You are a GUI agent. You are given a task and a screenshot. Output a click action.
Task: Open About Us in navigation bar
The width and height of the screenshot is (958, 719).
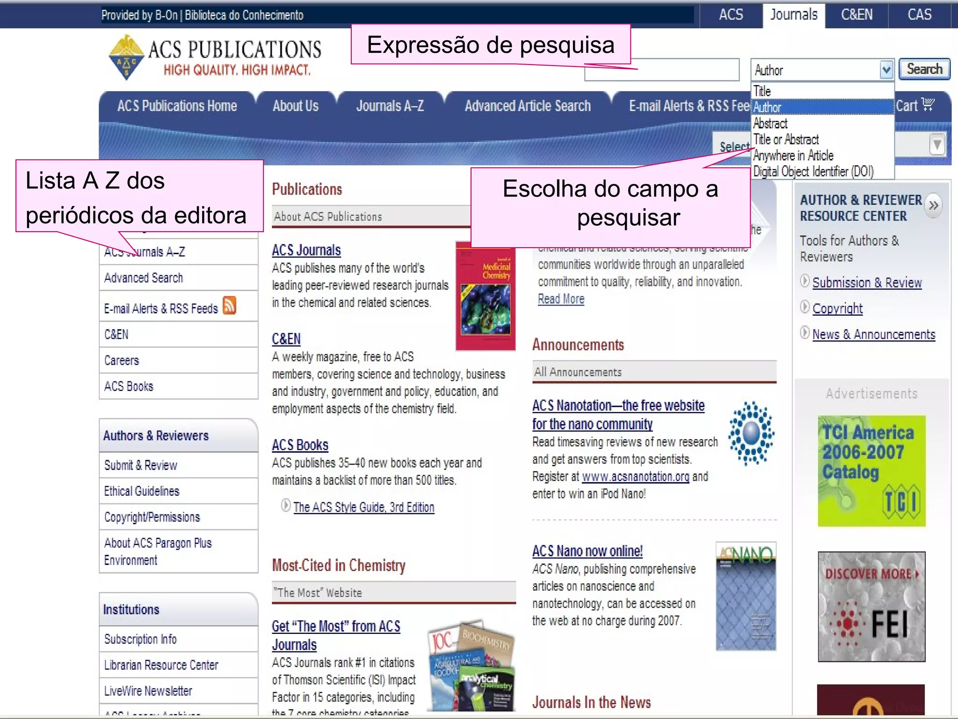(296, 106)
